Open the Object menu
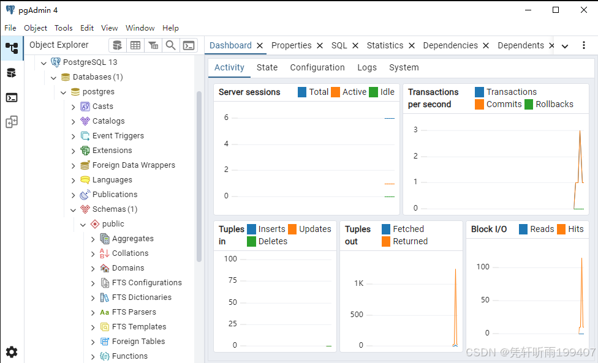 (36, 28)
